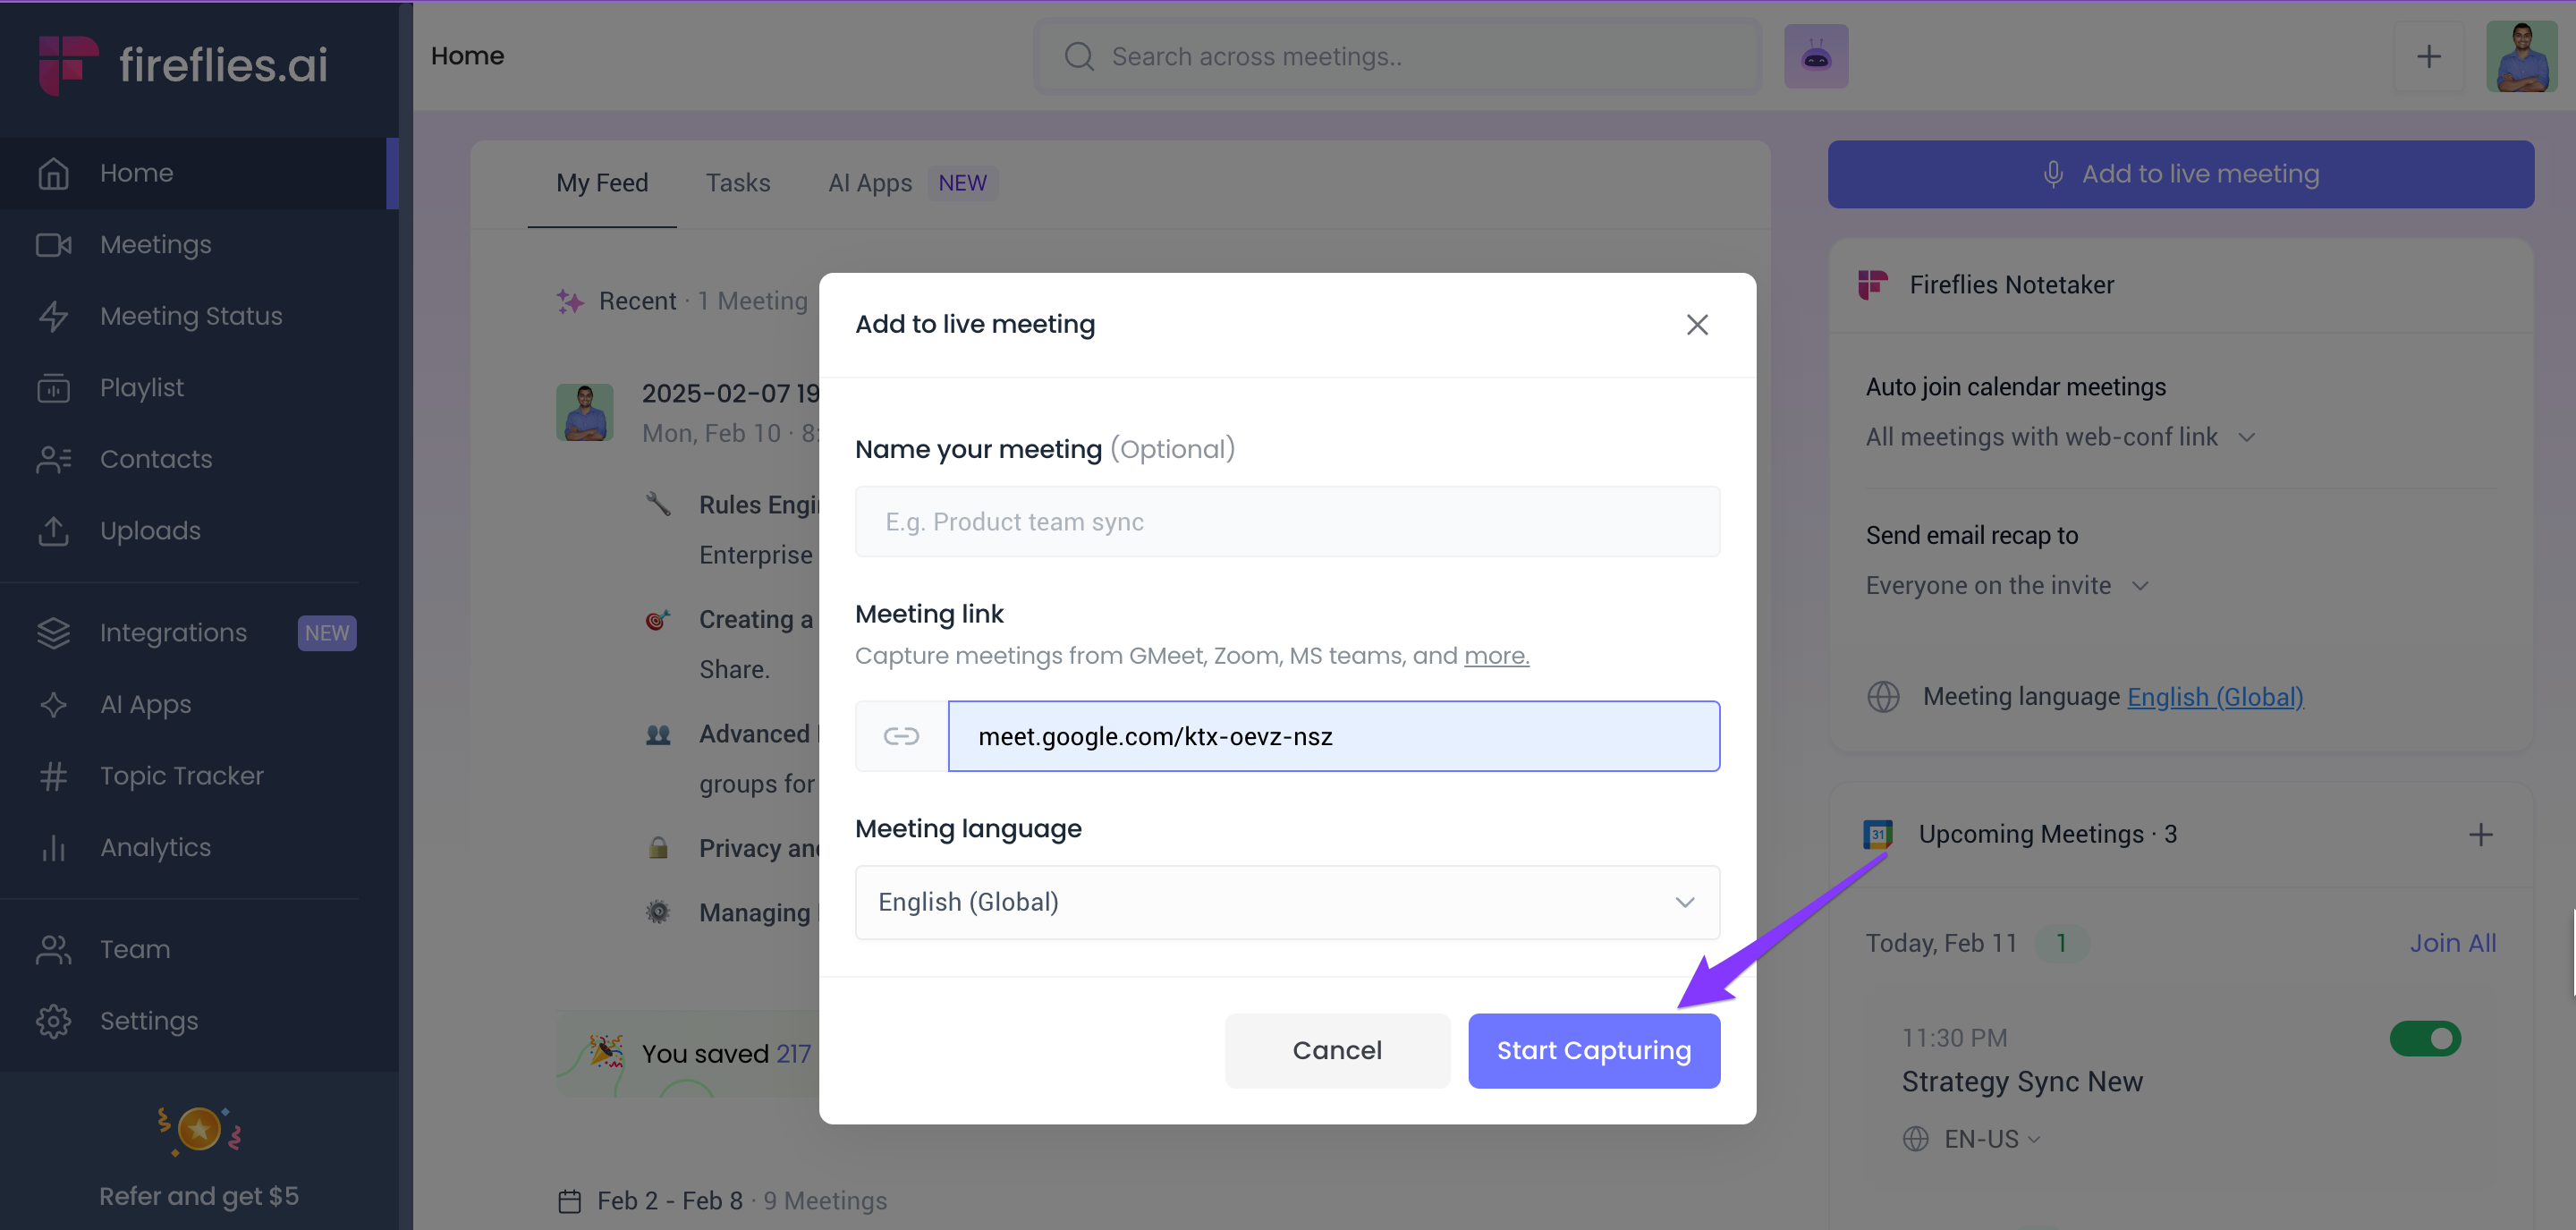Switch to the My Feed tab
The height and width of the screenshot is (1230, 2576).
click(x=602, y=183)
